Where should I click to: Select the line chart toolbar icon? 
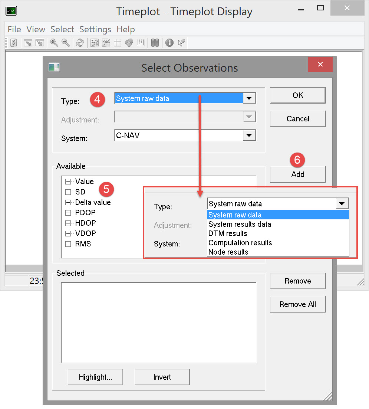tap(106, 43)
